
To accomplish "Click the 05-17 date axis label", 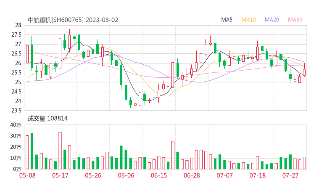I will coord(60,175).
